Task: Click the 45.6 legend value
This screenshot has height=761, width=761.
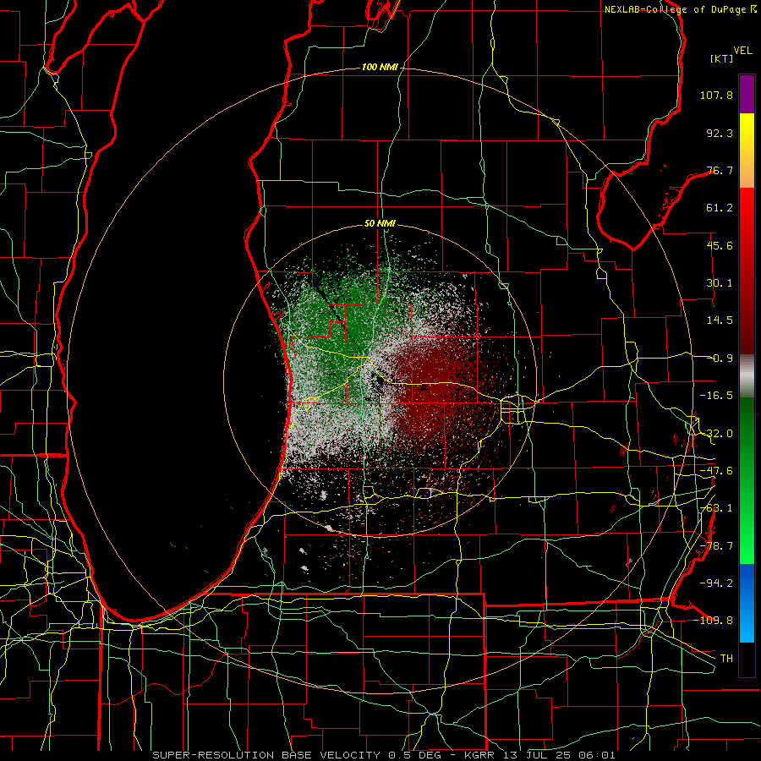Action: pyautogui.click(x=720, y=245)
